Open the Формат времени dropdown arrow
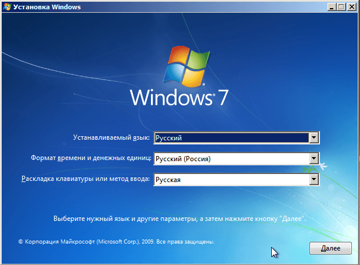This screenshot has width=360, height=265. (314, 158)
